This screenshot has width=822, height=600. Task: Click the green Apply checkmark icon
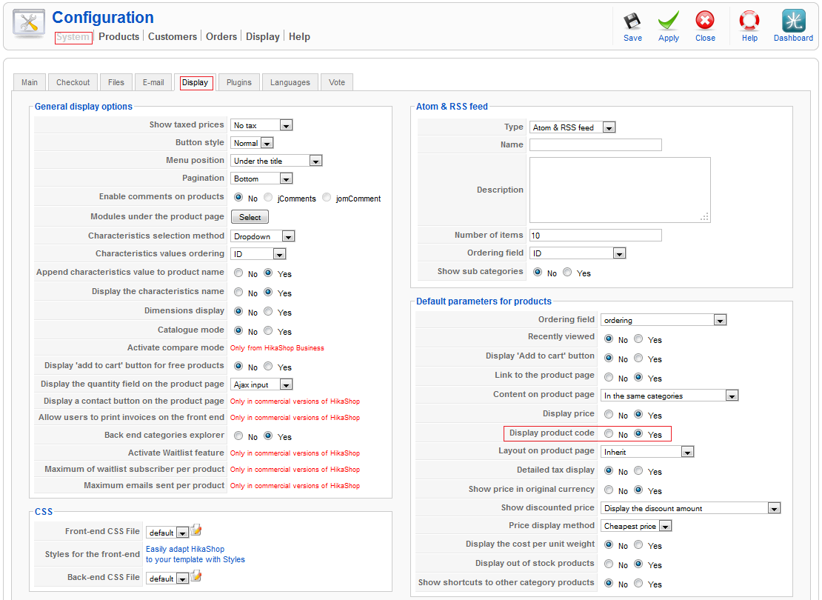pos(668,21)
